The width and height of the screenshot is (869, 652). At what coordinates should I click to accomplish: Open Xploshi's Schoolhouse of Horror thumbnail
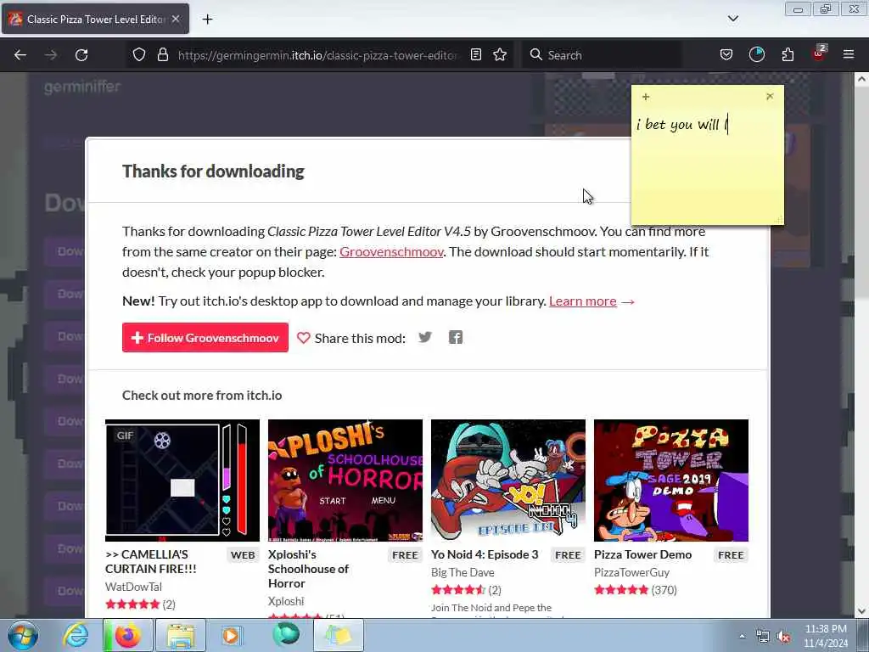pos(345,481)
